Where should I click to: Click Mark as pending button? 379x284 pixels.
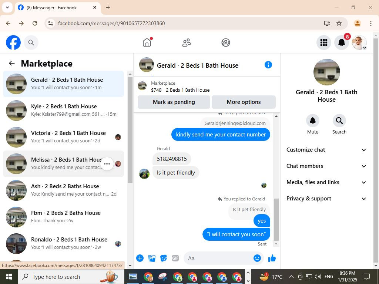[x=174, y=102]
